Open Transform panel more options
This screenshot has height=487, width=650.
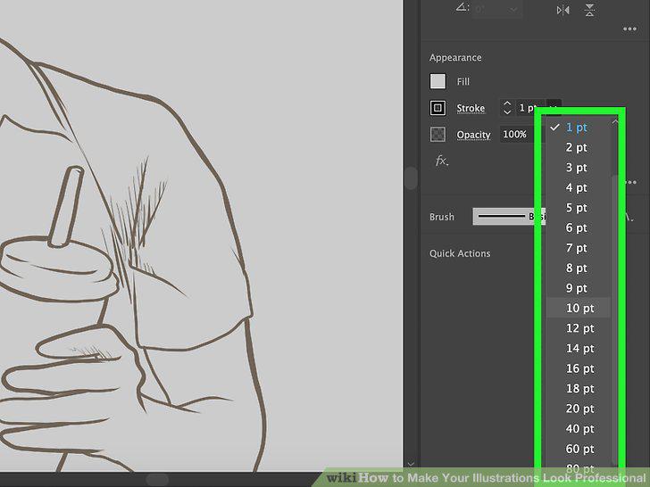tap(629, 29)
